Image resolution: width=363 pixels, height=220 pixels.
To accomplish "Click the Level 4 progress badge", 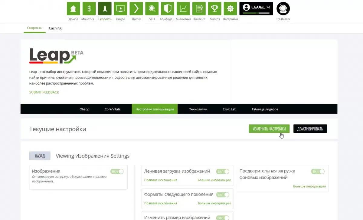I will [256, 8].
